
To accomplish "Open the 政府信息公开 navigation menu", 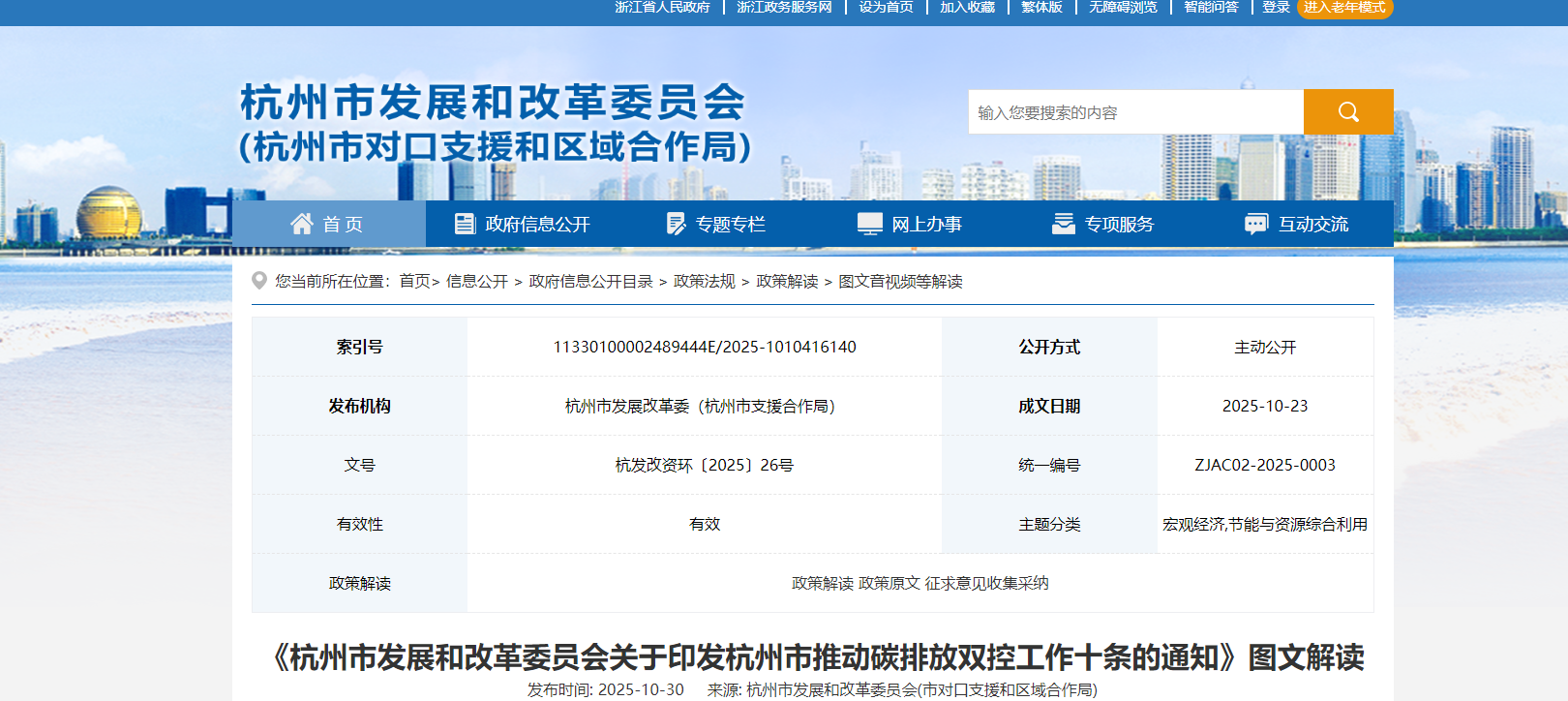I will coord(537,224).
